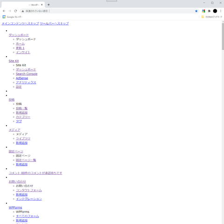Viewport: 224px width, 224px height.
Task: Open the colorful extension icon beside the star
Action: (203, 11)
